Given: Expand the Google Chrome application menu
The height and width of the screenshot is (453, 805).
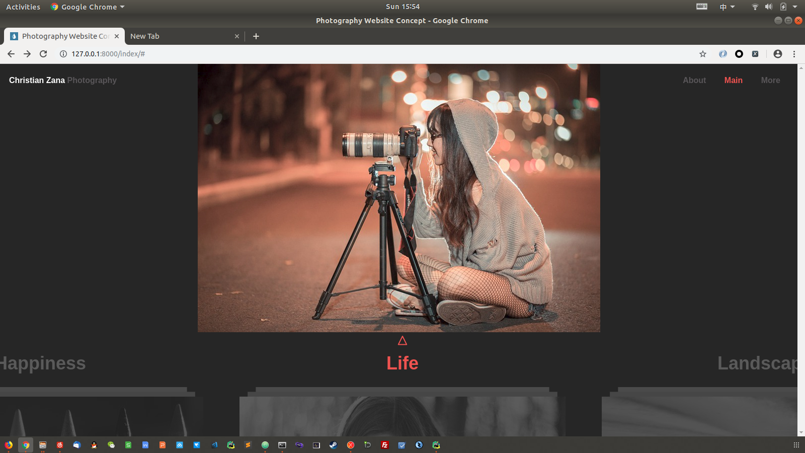Looking at the screenshot, I should [x=88, y=7].
